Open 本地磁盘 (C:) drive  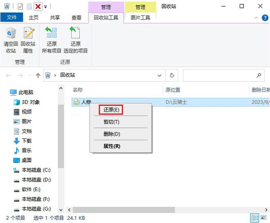coord(32,170)
